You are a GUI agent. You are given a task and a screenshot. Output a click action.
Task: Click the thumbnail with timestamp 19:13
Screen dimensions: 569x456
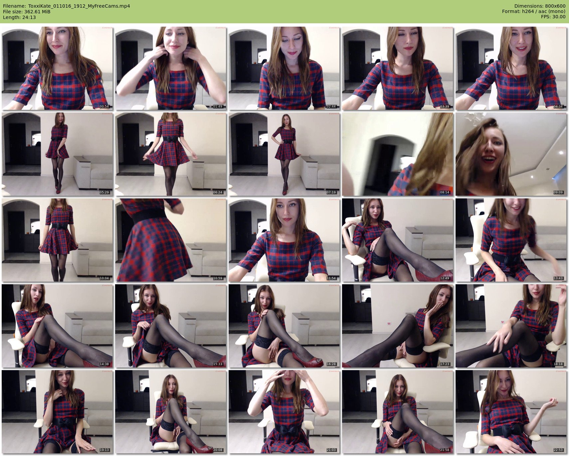[57, 412]
